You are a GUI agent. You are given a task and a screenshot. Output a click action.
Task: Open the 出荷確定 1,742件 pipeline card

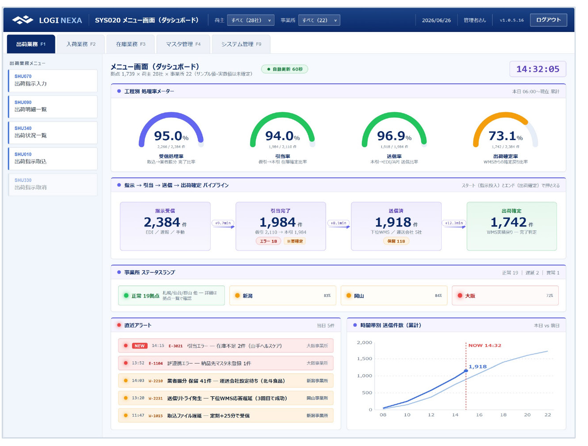[x=511, y=226]
